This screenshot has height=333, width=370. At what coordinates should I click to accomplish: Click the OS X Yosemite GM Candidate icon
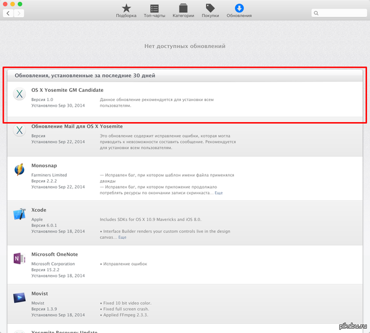[19, 94]
